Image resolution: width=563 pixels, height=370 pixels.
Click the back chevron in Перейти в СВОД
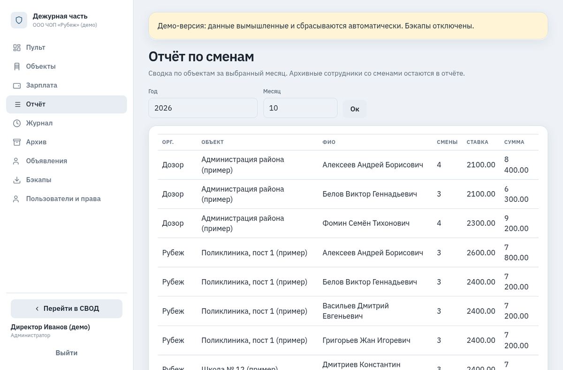(37, 309)
